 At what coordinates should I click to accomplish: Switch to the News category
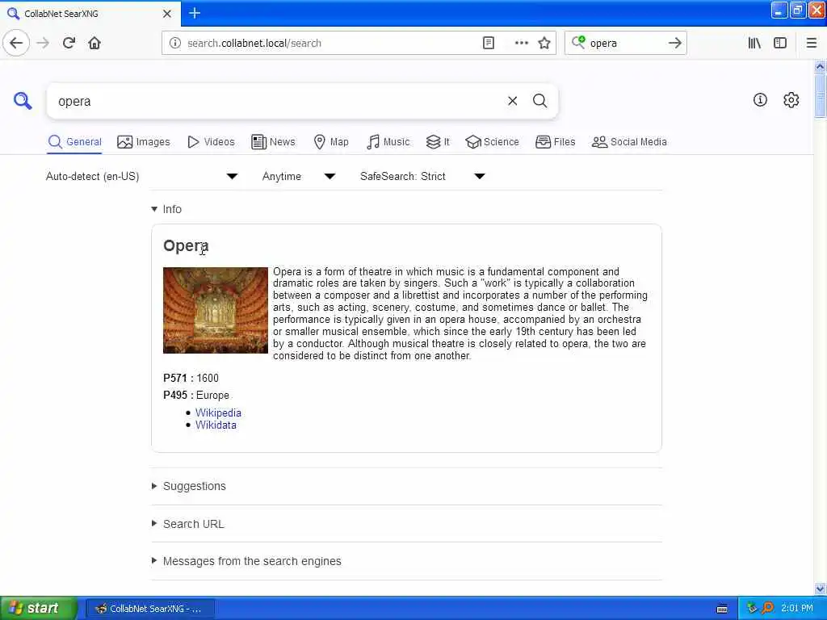point(273,142)
